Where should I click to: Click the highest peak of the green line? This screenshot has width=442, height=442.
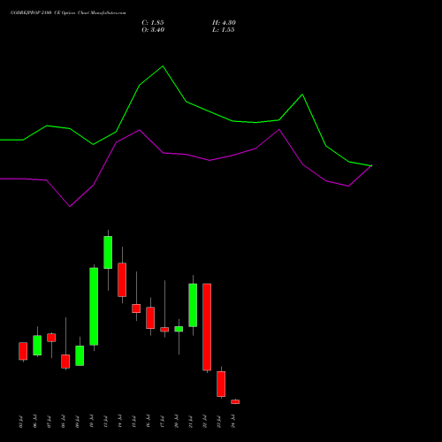point(163,66)
